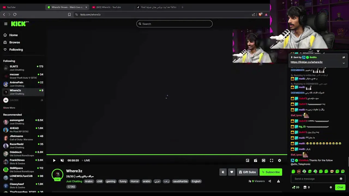The width and height of the screenshot is (349, 196).
Task: Unfollow Where3z using the heart button
Action: 232,172
